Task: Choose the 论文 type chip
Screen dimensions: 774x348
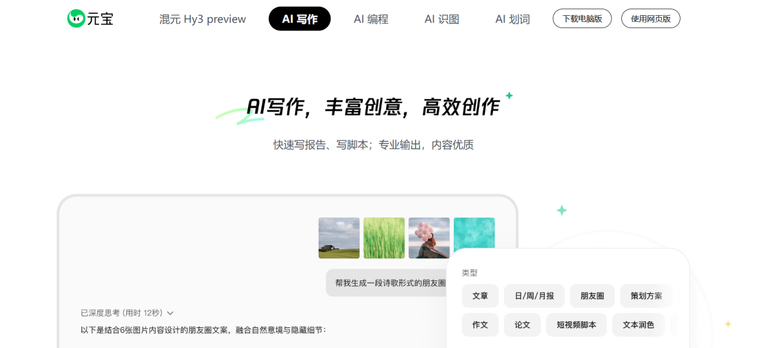Action: click(x=522, y=325)
